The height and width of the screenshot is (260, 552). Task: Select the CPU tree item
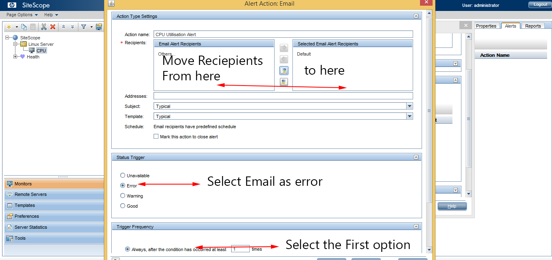pyautogui.click(x=41, y=51)
